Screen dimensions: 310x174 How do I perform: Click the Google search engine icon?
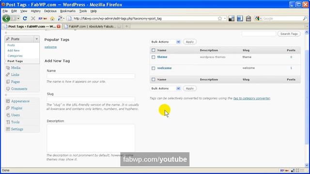pos(257,18)
